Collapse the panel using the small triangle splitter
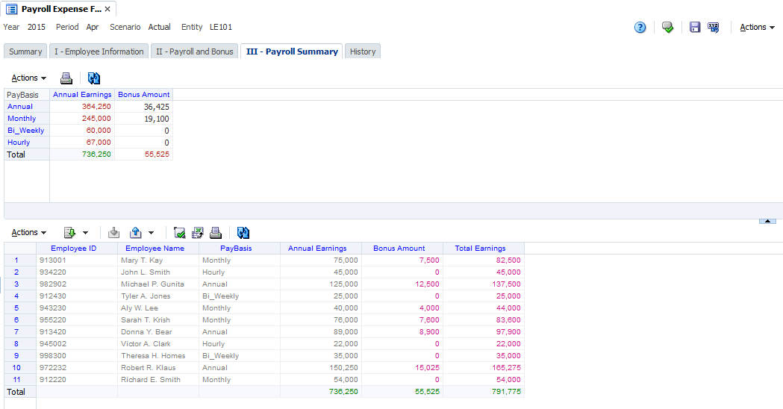Viewport: 783px width, 409px height. pyautogui.click(x=766, y=221)
